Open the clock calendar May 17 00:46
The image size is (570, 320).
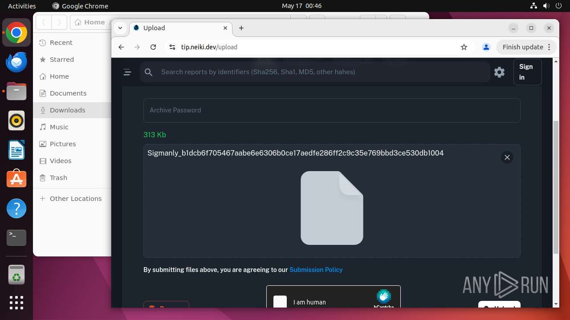(301, 6)
